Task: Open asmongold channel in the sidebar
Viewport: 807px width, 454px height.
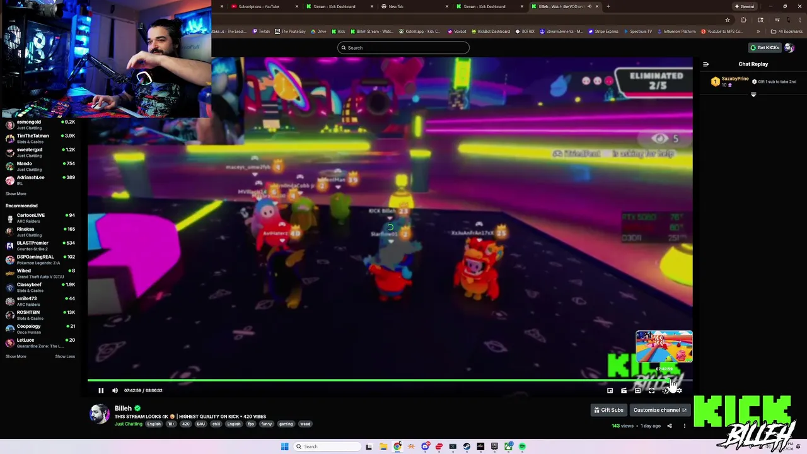Action: [40, 124]
